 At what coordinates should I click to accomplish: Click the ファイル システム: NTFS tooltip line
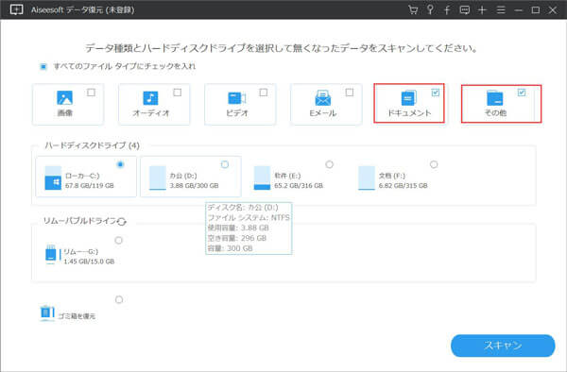pos(249,218)
